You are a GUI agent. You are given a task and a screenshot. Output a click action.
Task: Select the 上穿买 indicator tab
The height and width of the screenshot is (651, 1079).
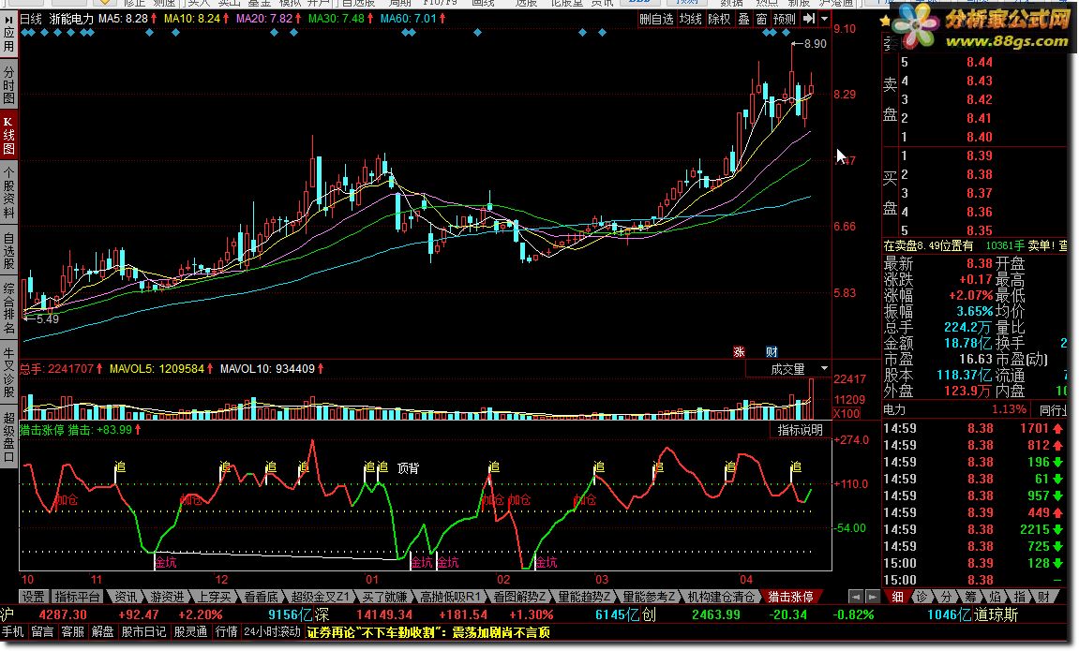tap(215, 597)
